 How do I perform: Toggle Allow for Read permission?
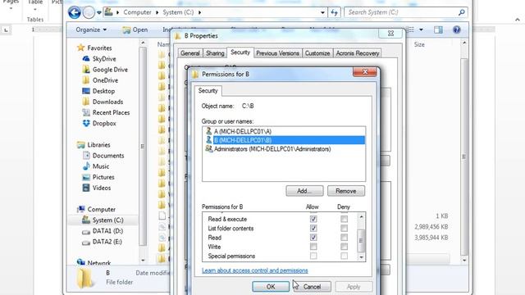tap(313, 238)
